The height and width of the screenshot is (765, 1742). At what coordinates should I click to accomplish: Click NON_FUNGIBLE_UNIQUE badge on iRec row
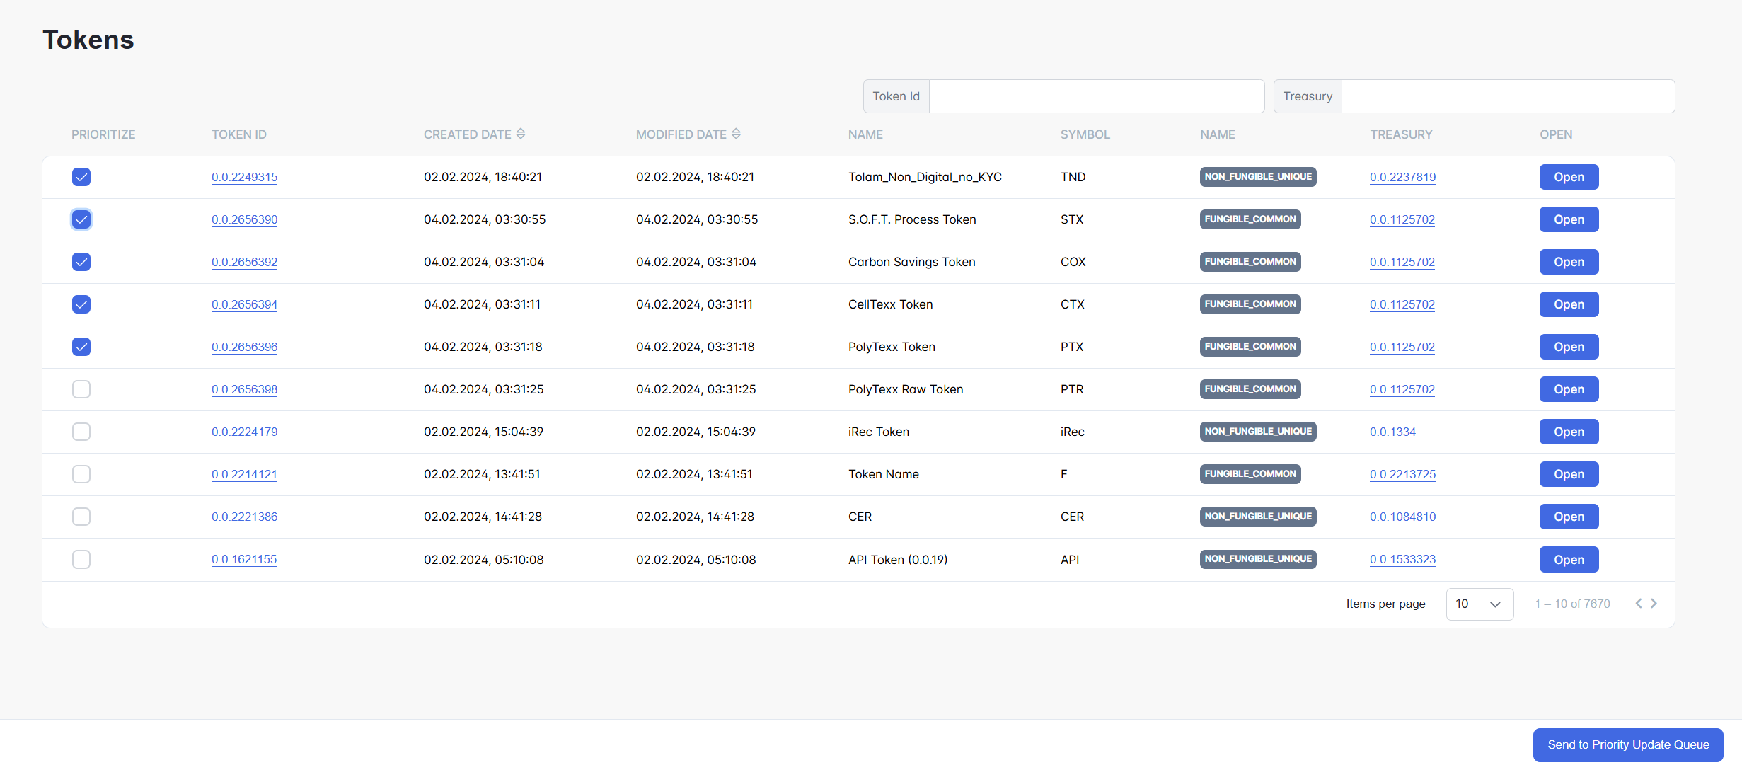[1257, 432]
